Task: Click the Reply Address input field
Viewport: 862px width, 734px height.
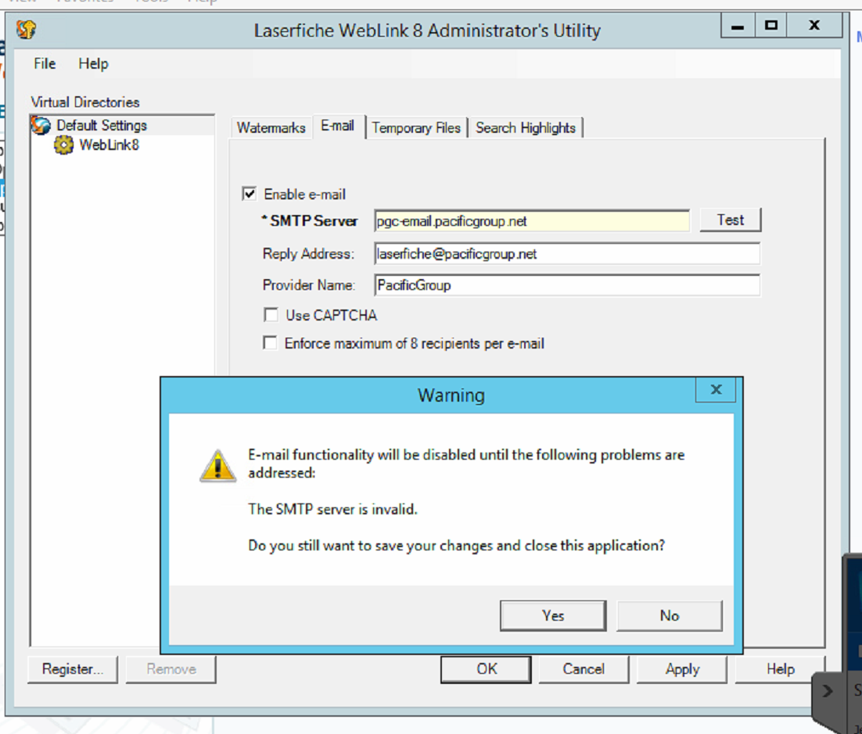Action: (x=567, y=254)
